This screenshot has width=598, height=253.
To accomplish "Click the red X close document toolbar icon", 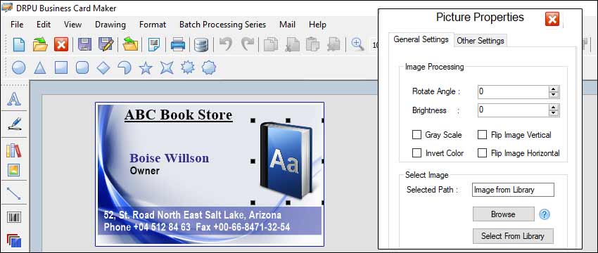I will pos(61,44).
